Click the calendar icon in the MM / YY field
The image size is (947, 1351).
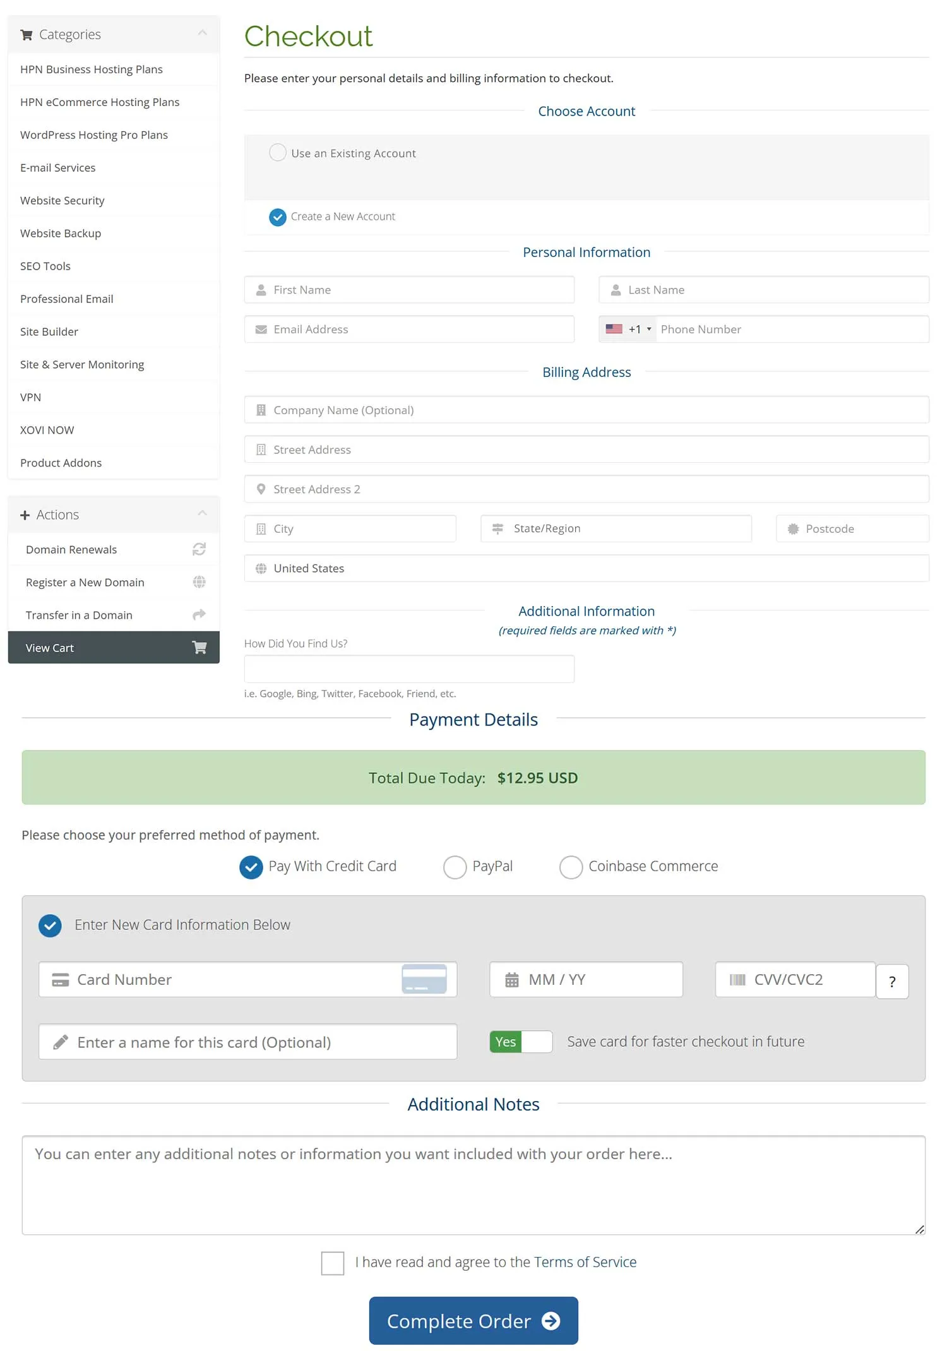(x=511, y=980)
